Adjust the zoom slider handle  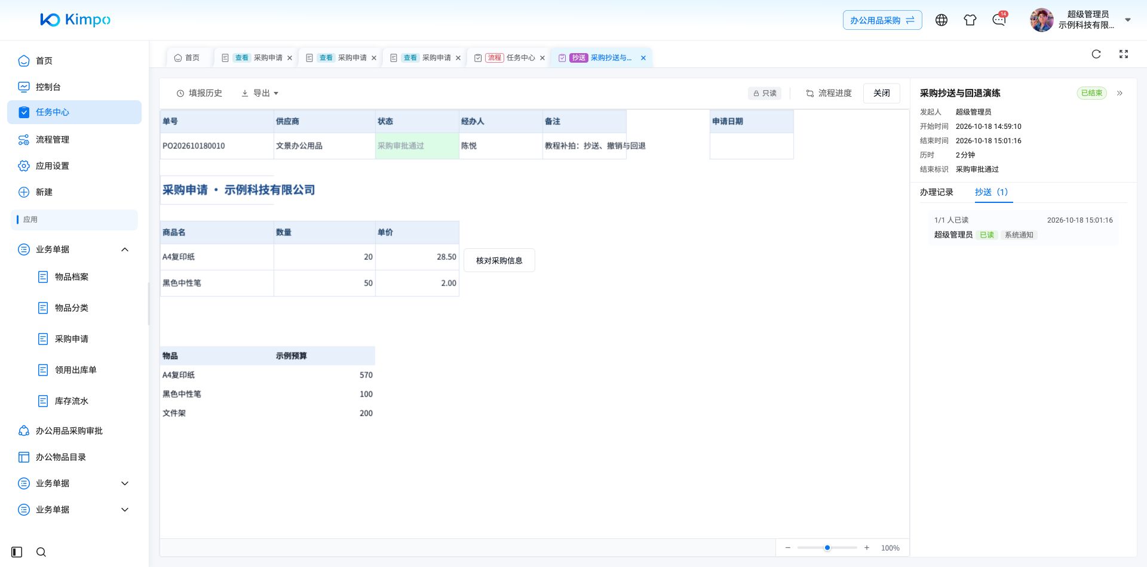coord(827,548)
